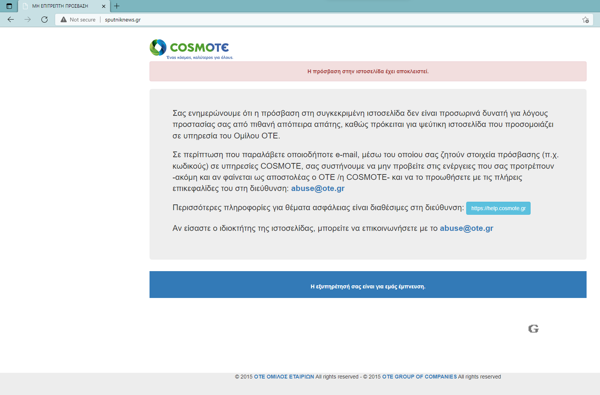This screenshot has height=395, width=600.
Task: Click the abuse@ote.gr link for site owners
Action: click(x=467, y=228)
